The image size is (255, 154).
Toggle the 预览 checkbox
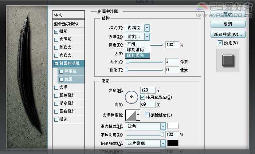point(220,42)
